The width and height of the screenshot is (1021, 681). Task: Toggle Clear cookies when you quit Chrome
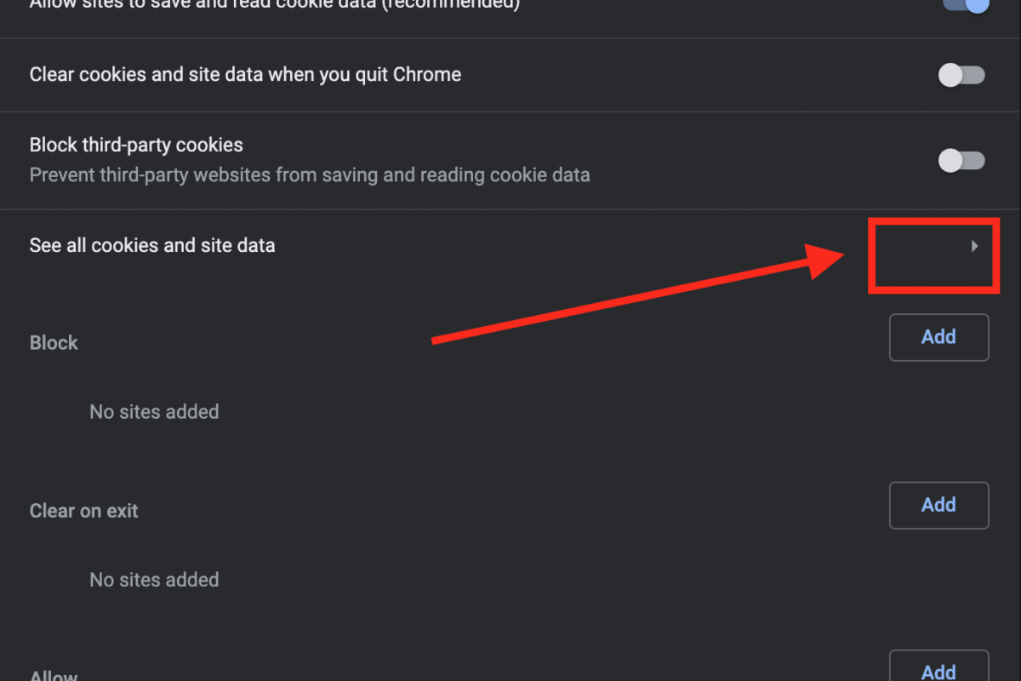(961, 75)
